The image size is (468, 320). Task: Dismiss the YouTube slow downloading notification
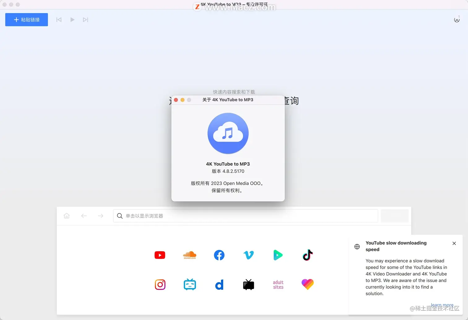454,243
